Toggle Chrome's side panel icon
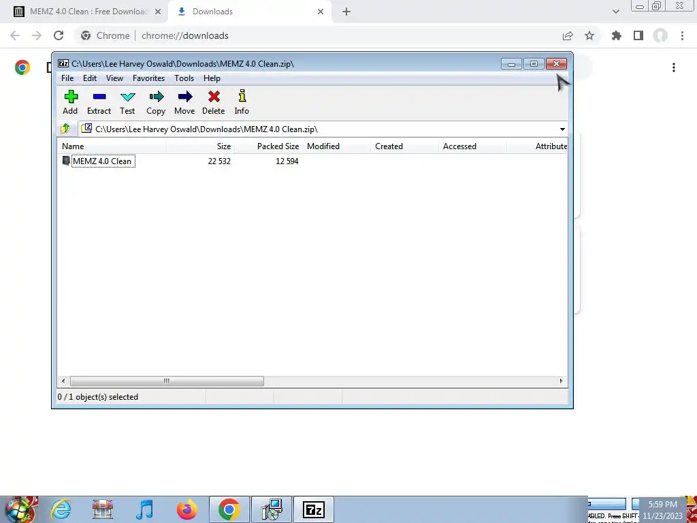 [638, 35]
